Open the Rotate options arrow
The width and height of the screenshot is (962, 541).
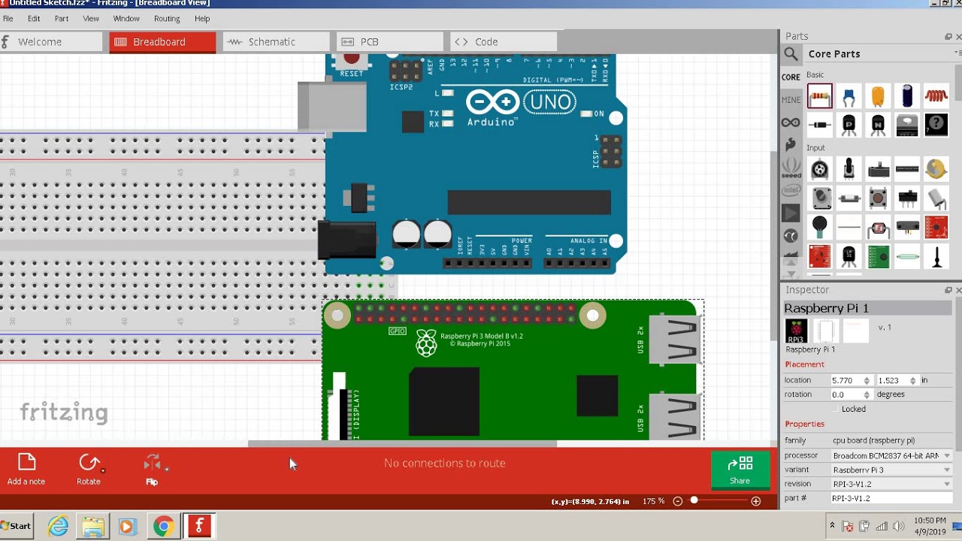(x=102, y=470)
